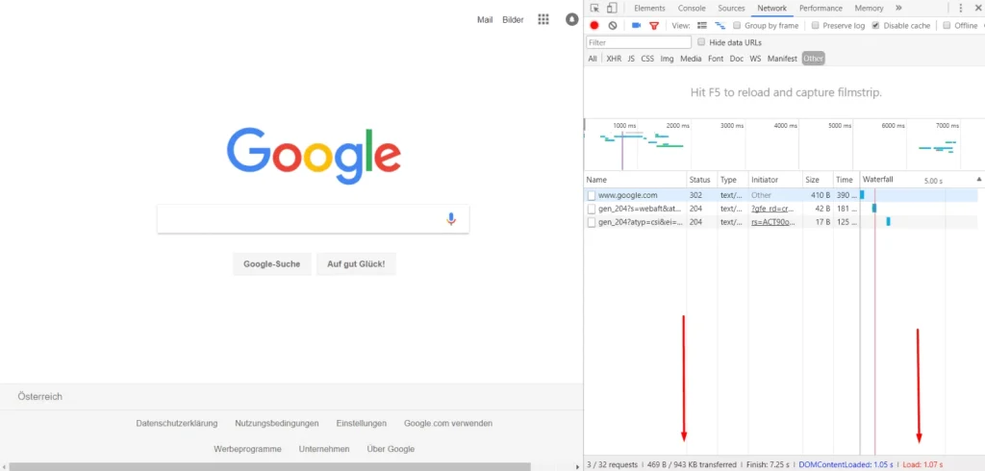
Task: Sort requests by the Initiator column
Action: point(774,180)
